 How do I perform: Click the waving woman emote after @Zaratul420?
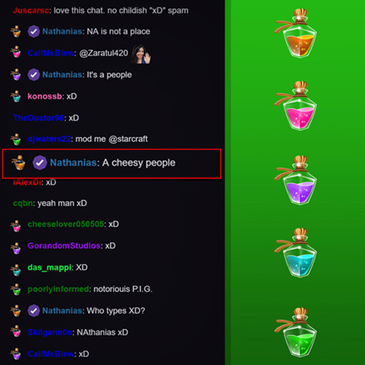tap(141, 54)
